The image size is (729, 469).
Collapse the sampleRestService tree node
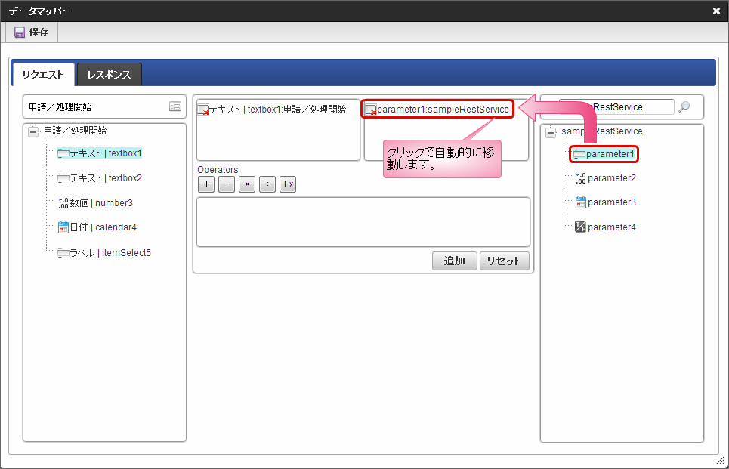(551, 132)
